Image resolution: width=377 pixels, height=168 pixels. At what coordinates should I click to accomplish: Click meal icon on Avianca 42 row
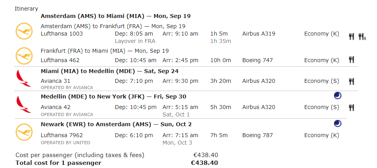352,107
